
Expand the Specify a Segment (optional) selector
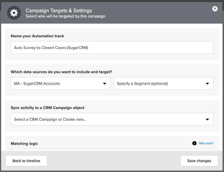(x=163, y=83)
